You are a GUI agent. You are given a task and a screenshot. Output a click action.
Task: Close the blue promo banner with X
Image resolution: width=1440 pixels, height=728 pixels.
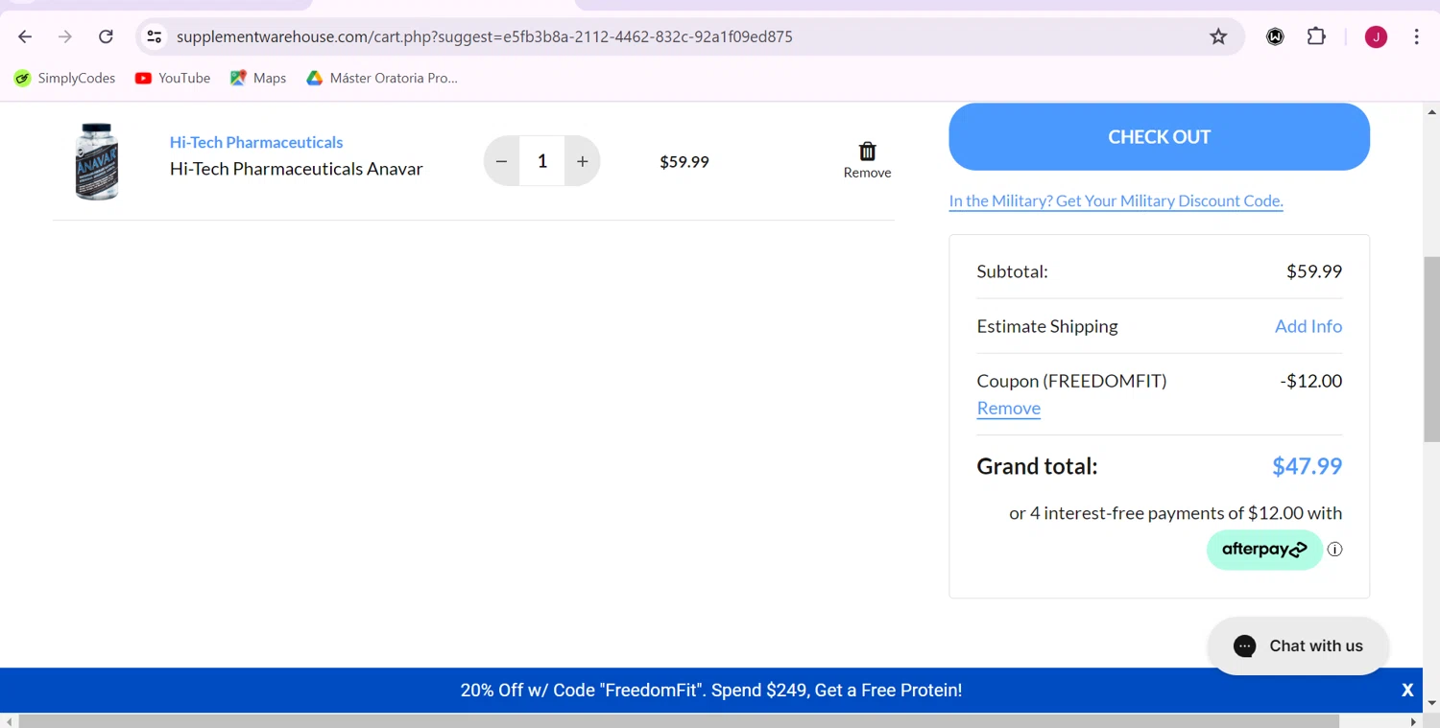[x=1407, y=690]
